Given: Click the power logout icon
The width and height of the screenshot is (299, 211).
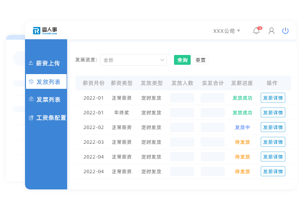Looking at the screenshot, I should (285, 31).
